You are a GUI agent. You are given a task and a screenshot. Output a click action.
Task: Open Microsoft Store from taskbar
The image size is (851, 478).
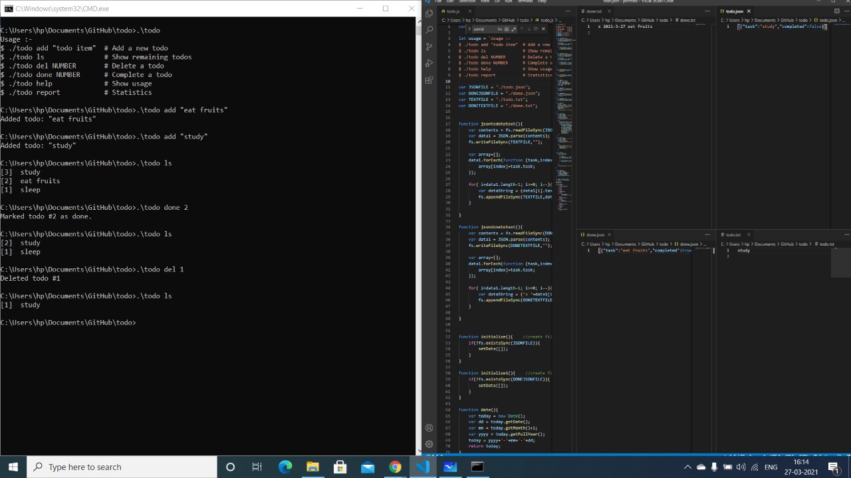click(340, 467)
